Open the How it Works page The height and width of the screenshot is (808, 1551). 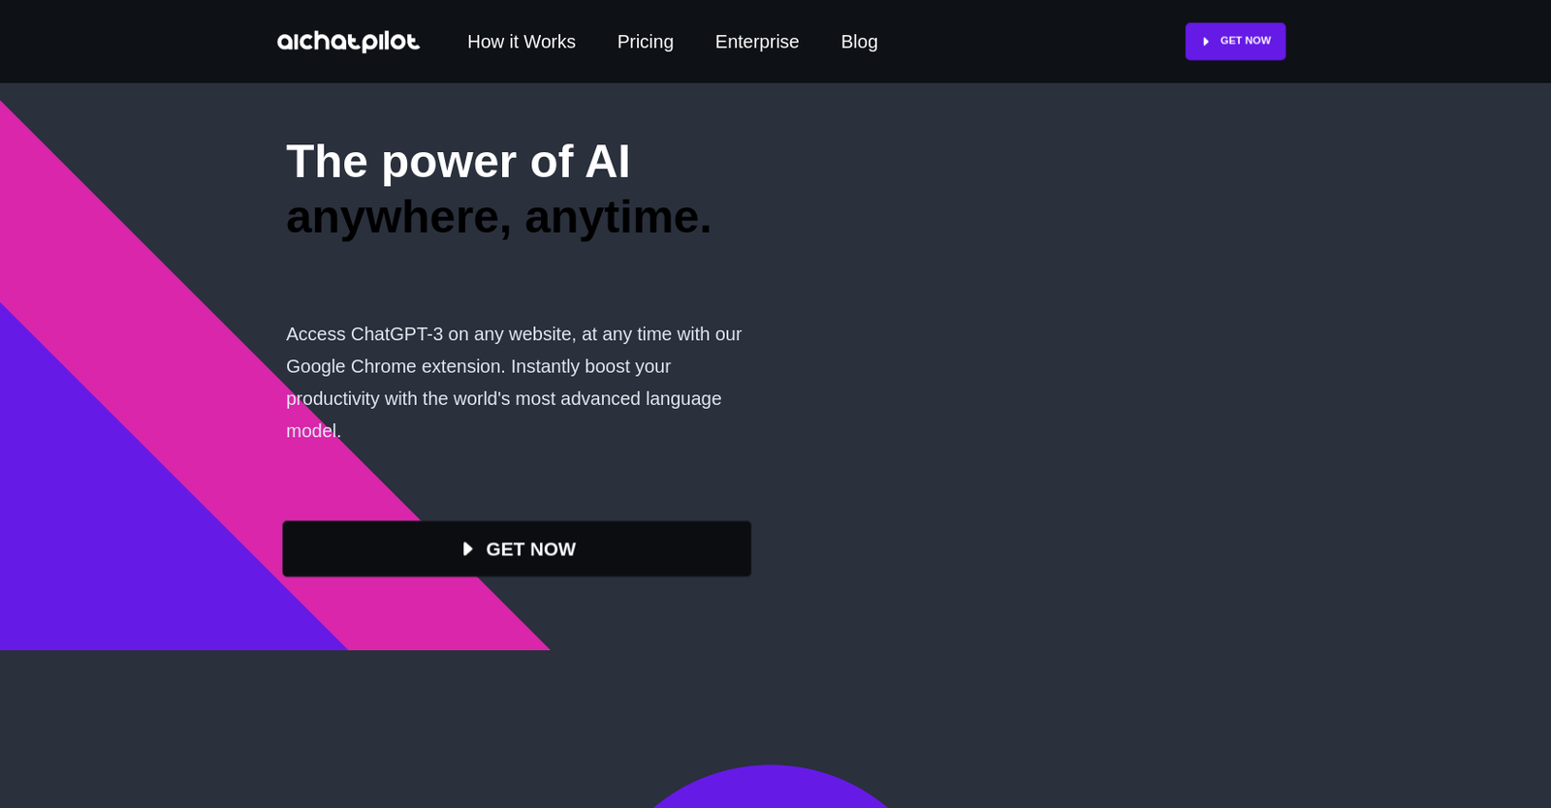(522, 42)
